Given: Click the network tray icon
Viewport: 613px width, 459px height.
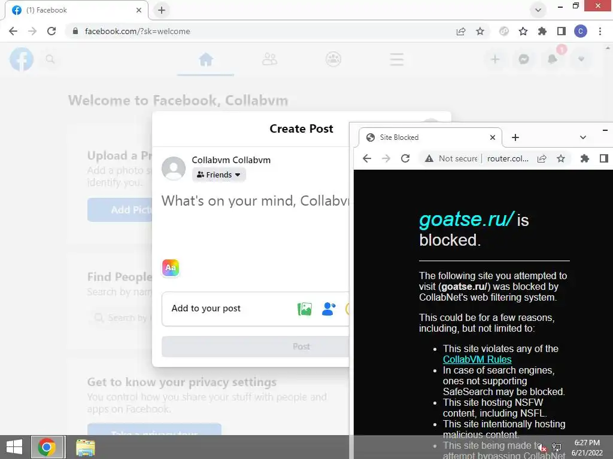Looking at the screenshot, I should pos(557,447).
